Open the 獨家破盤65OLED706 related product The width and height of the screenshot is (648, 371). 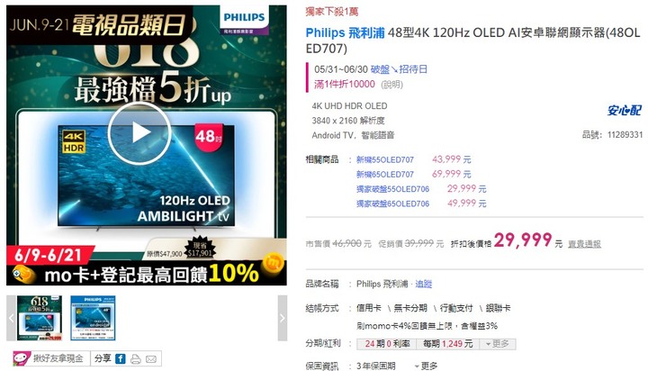(392, 204)
